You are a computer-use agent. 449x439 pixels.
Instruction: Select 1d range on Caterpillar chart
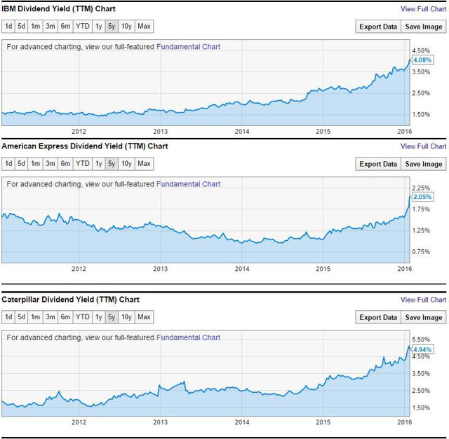[x=8, y=317]
